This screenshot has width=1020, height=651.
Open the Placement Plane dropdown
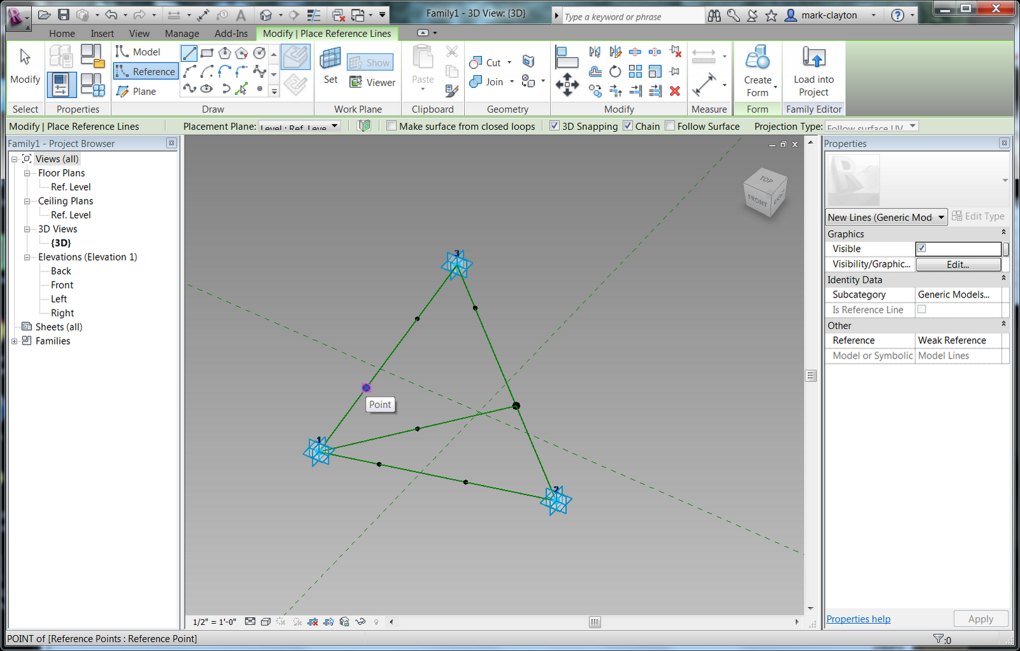pos(334,126)
